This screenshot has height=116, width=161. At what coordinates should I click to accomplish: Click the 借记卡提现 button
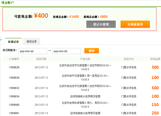(101, 24)
